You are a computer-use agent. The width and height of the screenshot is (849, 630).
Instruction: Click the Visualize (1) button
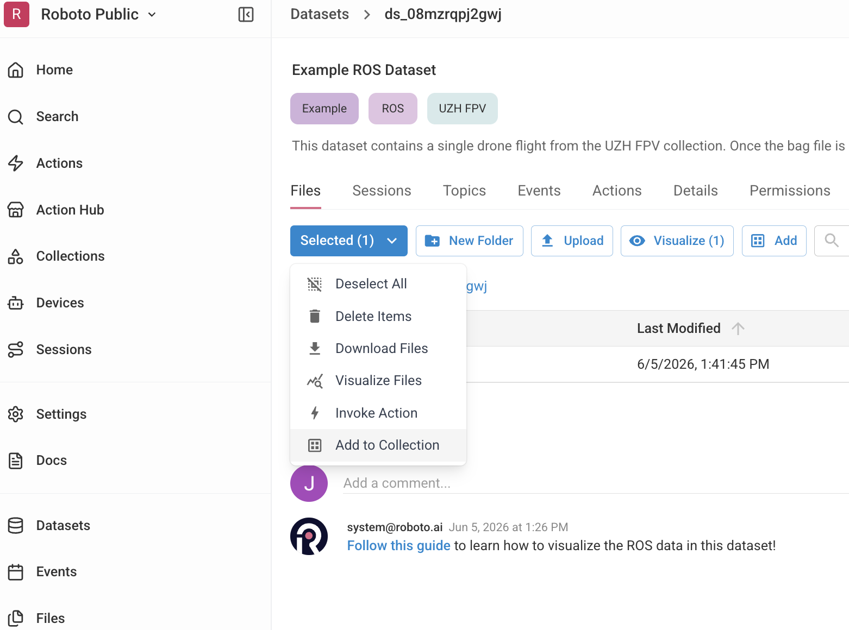pyautogui.click(x=677, y=241)
